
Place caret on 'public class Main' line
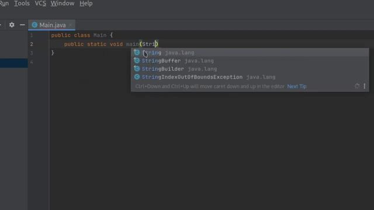click(x=82, y=35)
